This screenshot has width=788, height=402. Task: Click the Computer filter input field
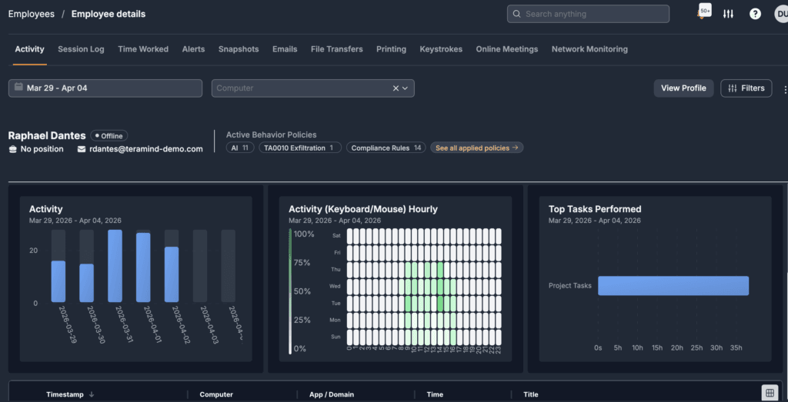point(313,88)
